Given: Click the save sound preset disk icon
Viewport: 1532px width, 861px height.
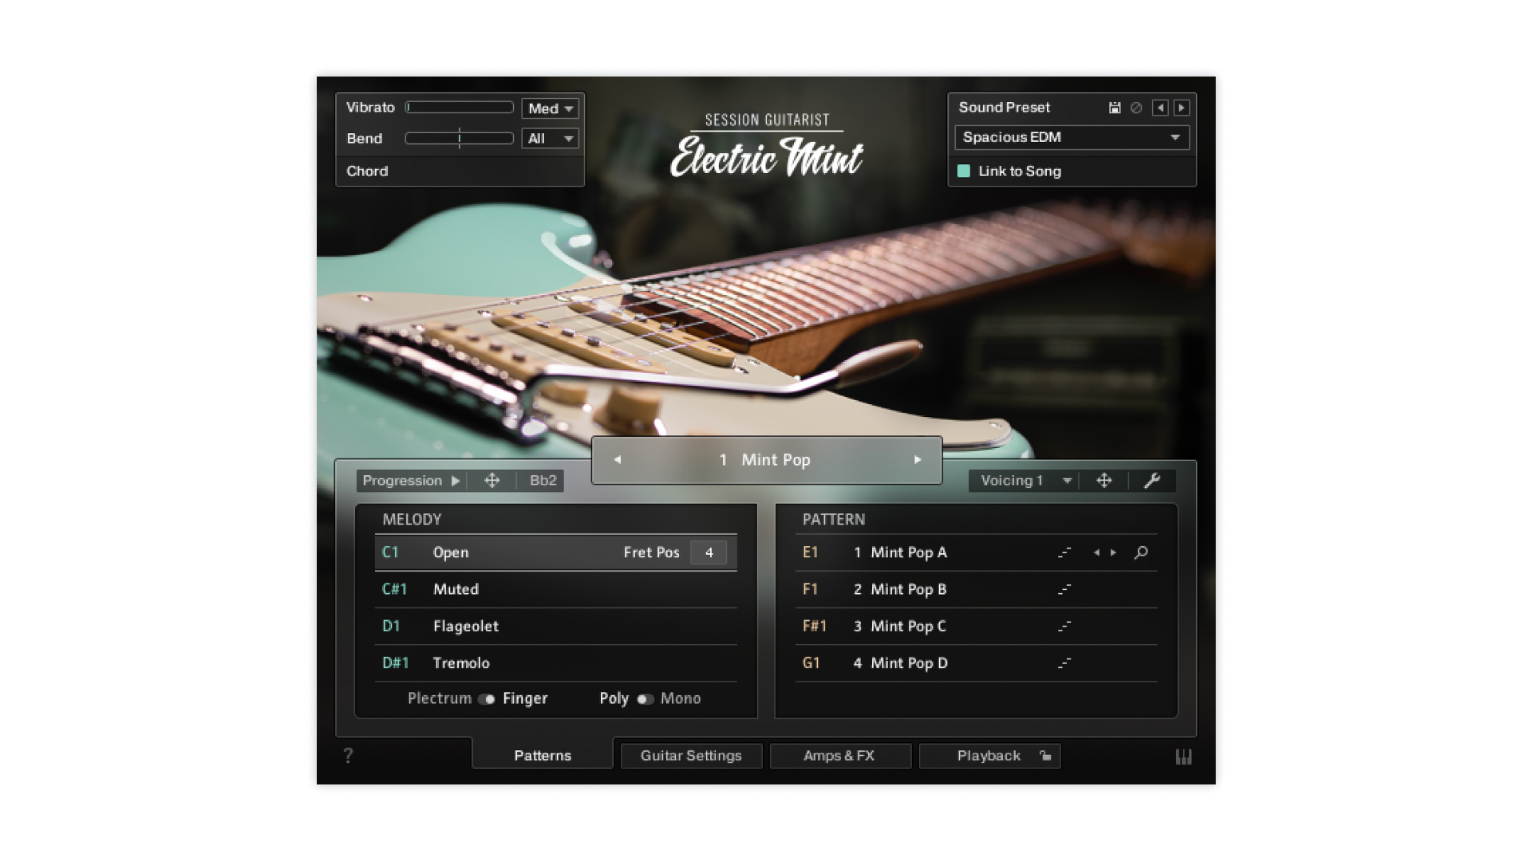Looking at the screenshot, I should (1115, 108).
